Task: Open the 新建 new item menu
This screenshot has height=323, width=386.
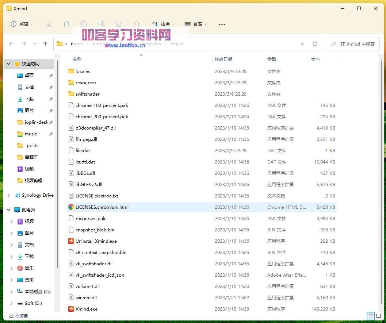Action: [x=22, y=24]
